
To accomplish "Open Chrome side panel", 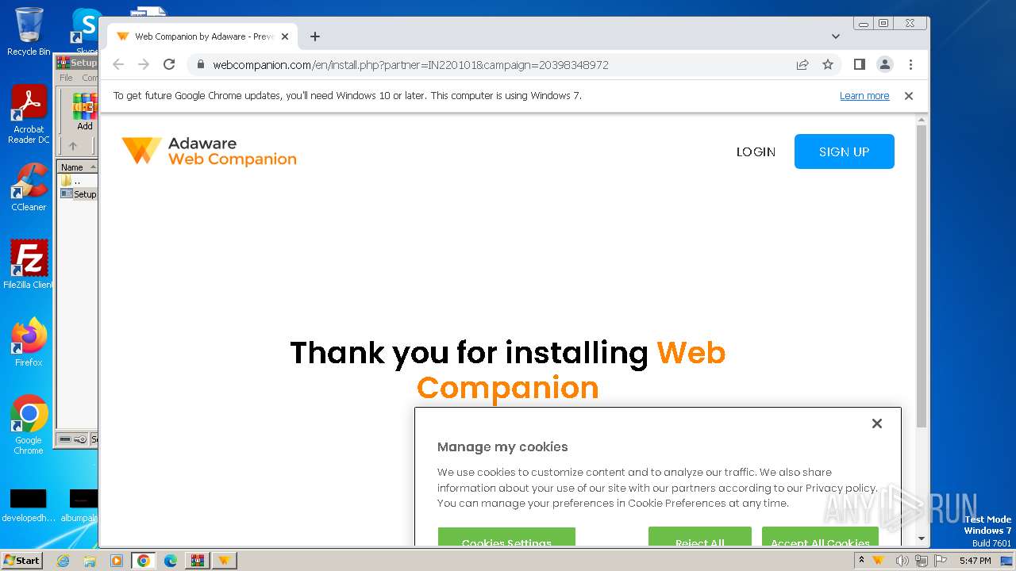I will point(859,64).
